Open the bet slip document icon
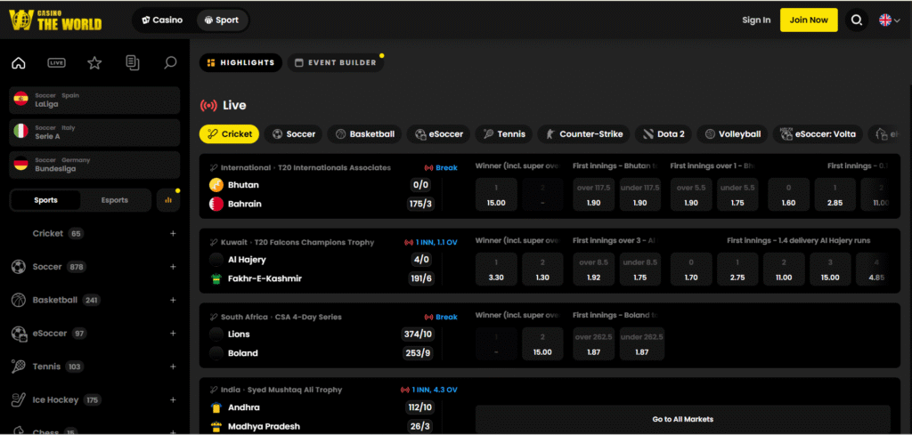Screen dimensions: 912x435 tap(133, 63)
